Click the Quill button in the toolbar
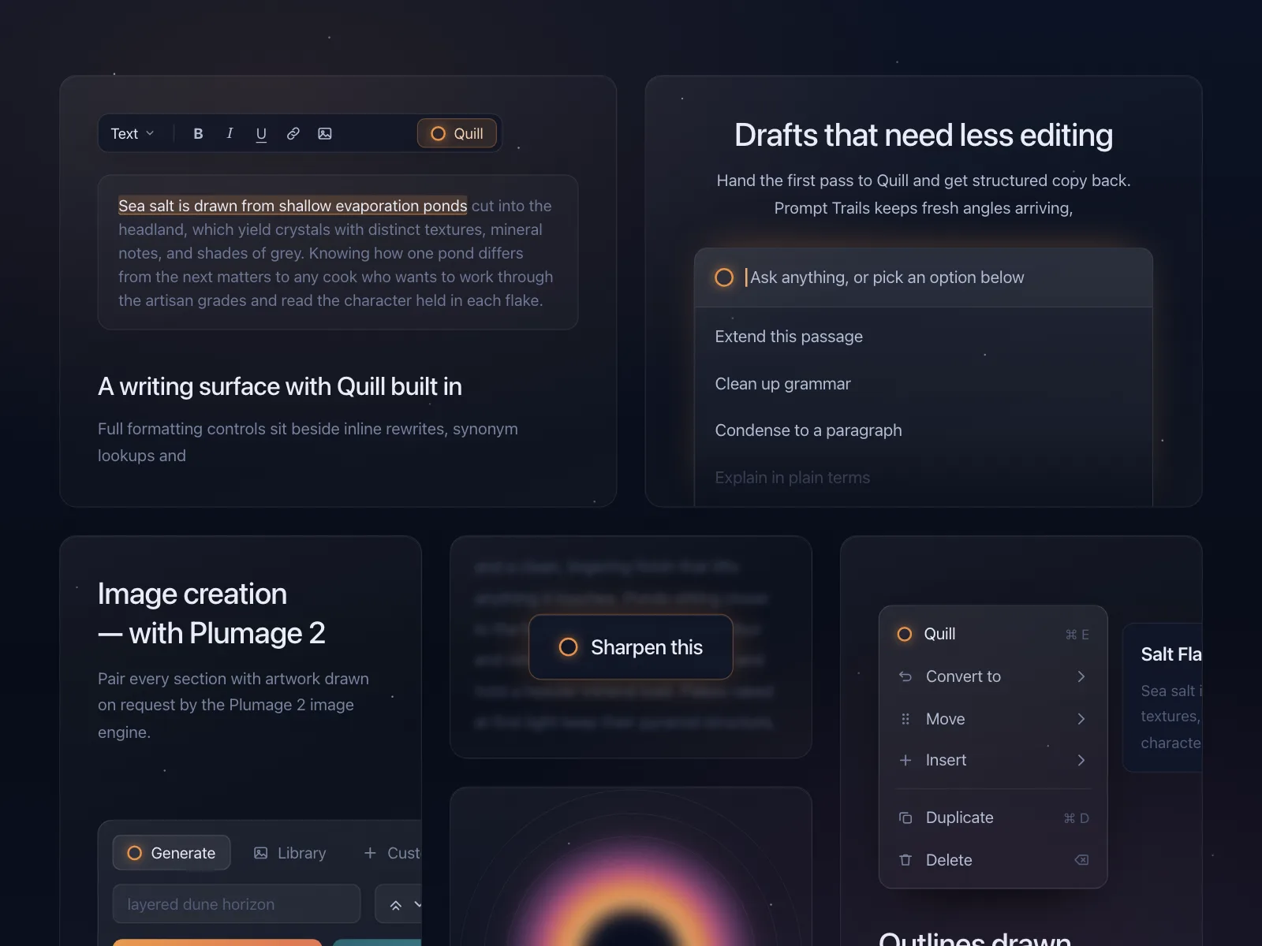The height and width of the screenshot is (946, 1262). 457,134
